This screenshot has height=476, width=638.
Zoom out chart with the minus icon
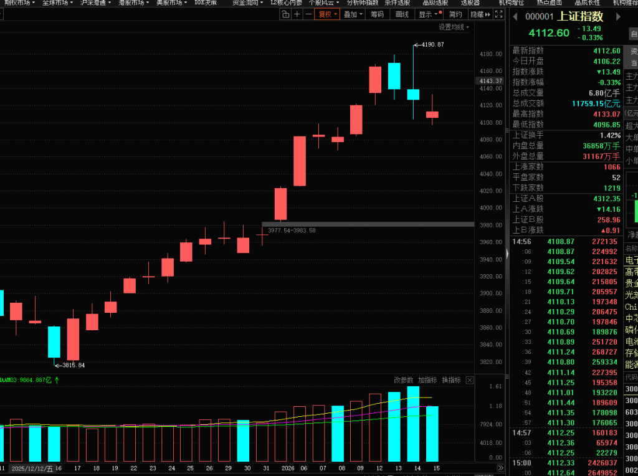tap(308, 14)
